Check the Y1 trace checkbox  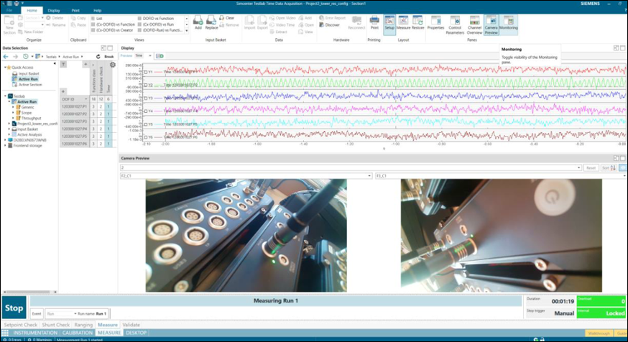click(146, 72)
